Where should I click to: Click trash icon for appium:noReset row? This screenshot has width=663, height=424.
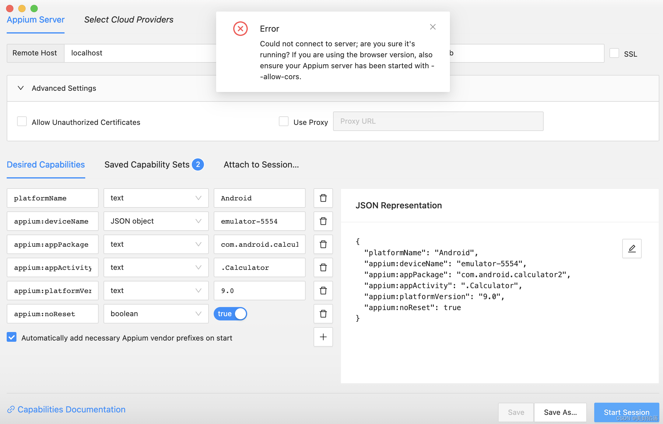(x=323, y=314)
